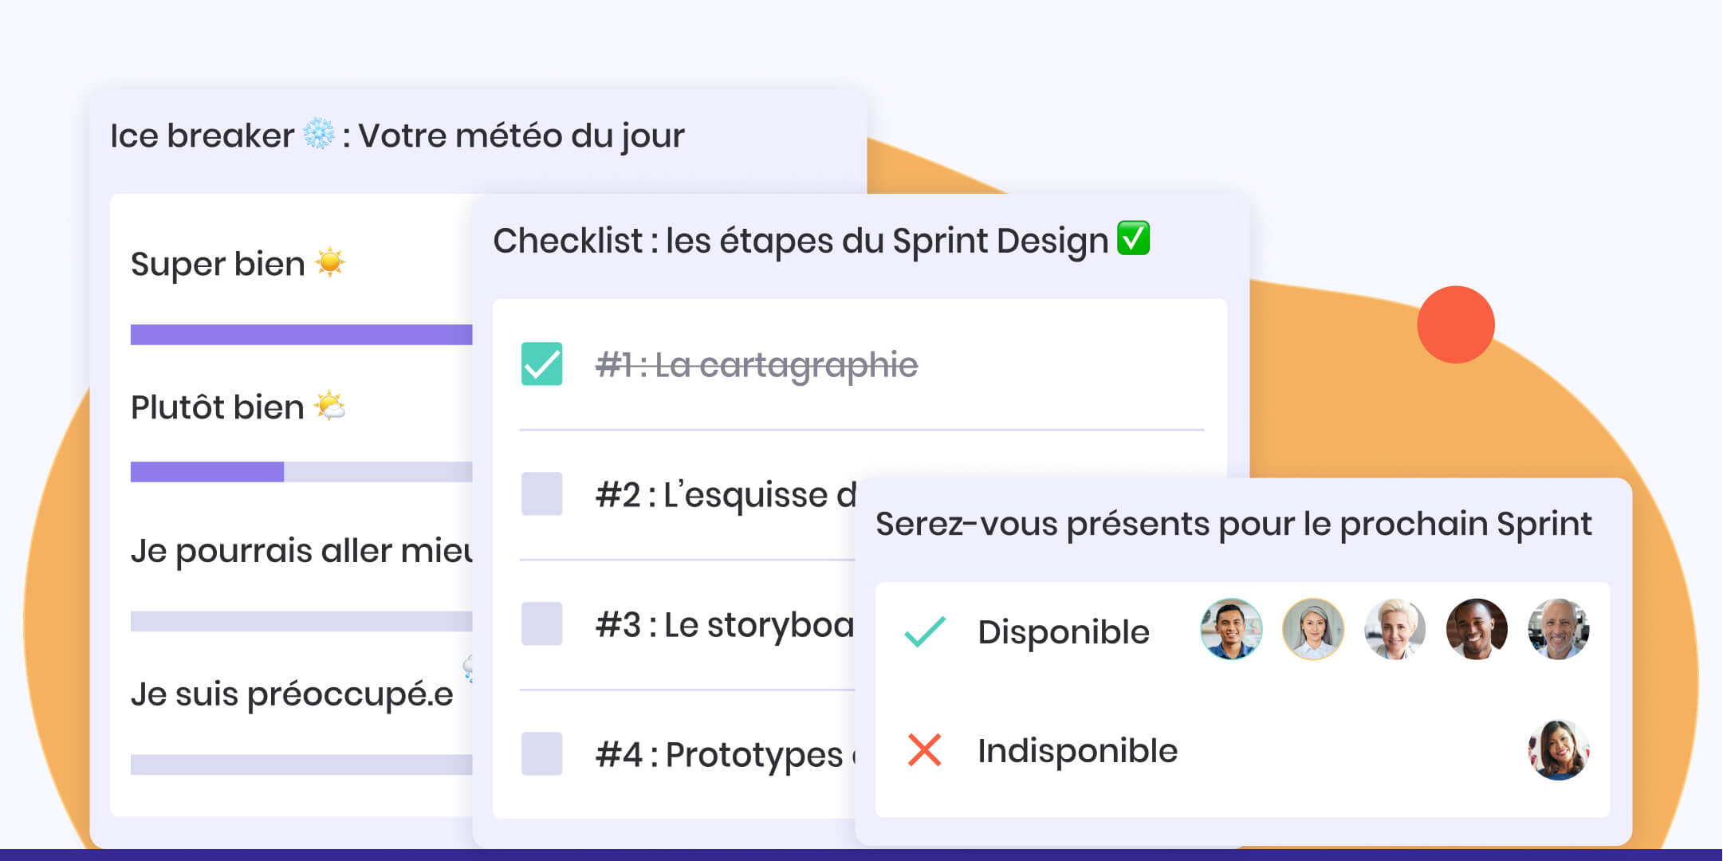The image size is (1723, 861).
Task: Click the gray-haired woman's avatar with orange border
Action: (x=1313, y=630)
